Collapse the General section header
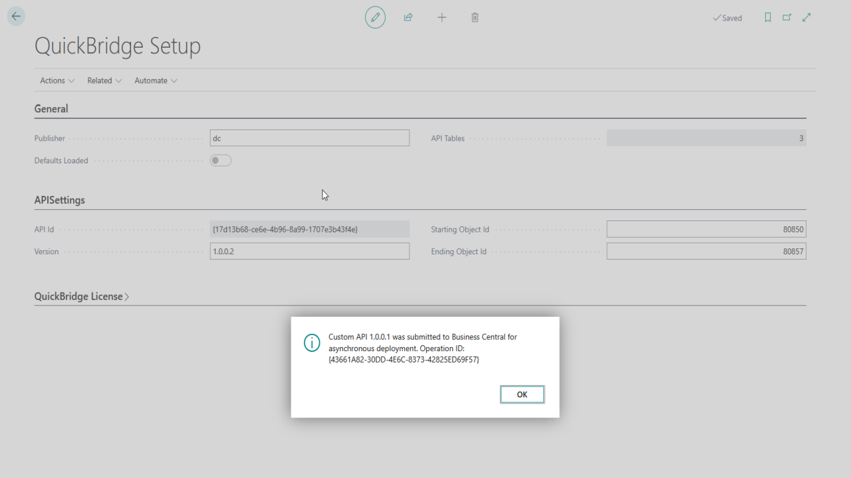Viewport: 851px width, 478px height. (51, 109)
